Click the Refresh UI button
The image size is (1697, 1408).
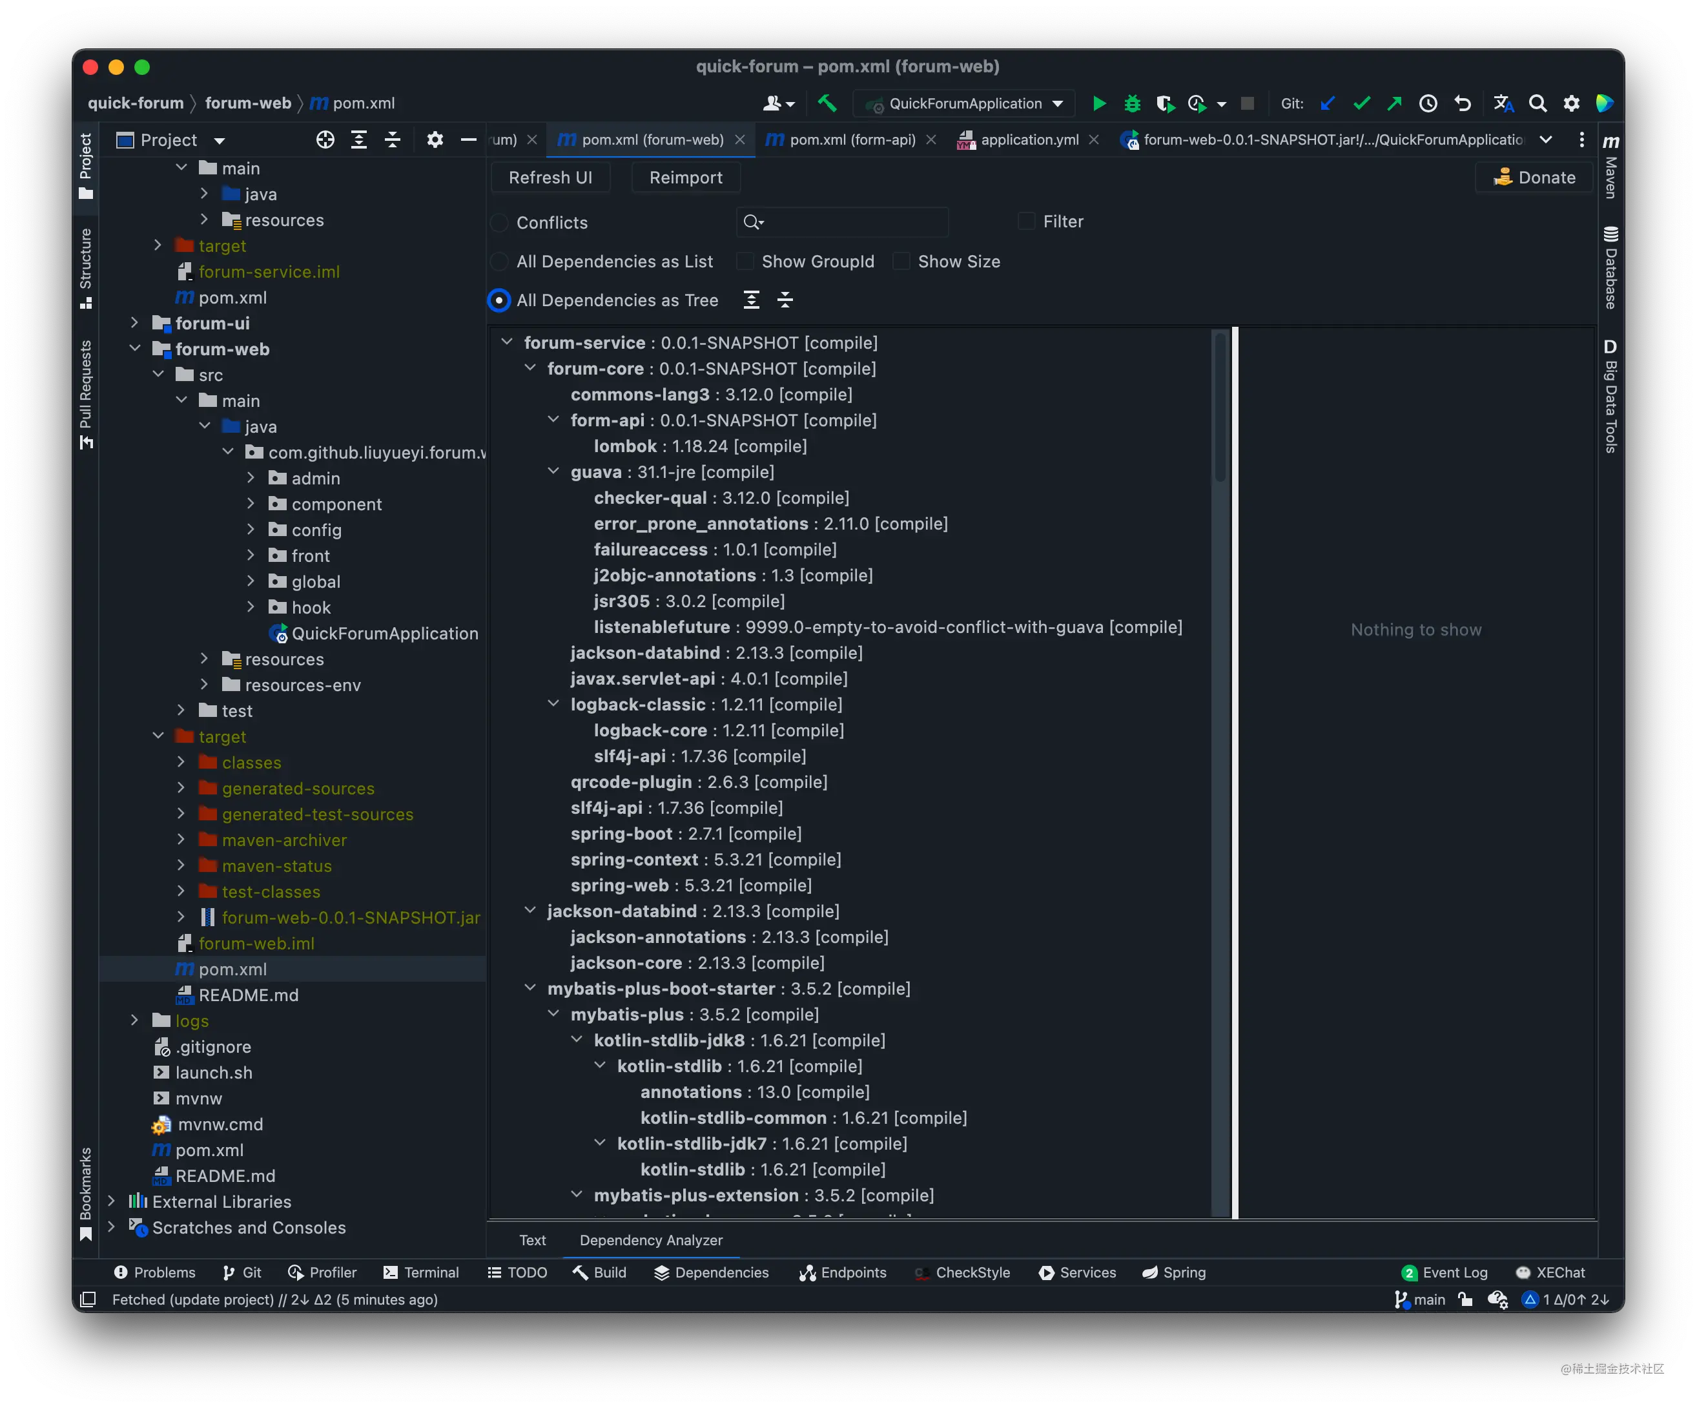pyautogui.click(x=550, y=178)
